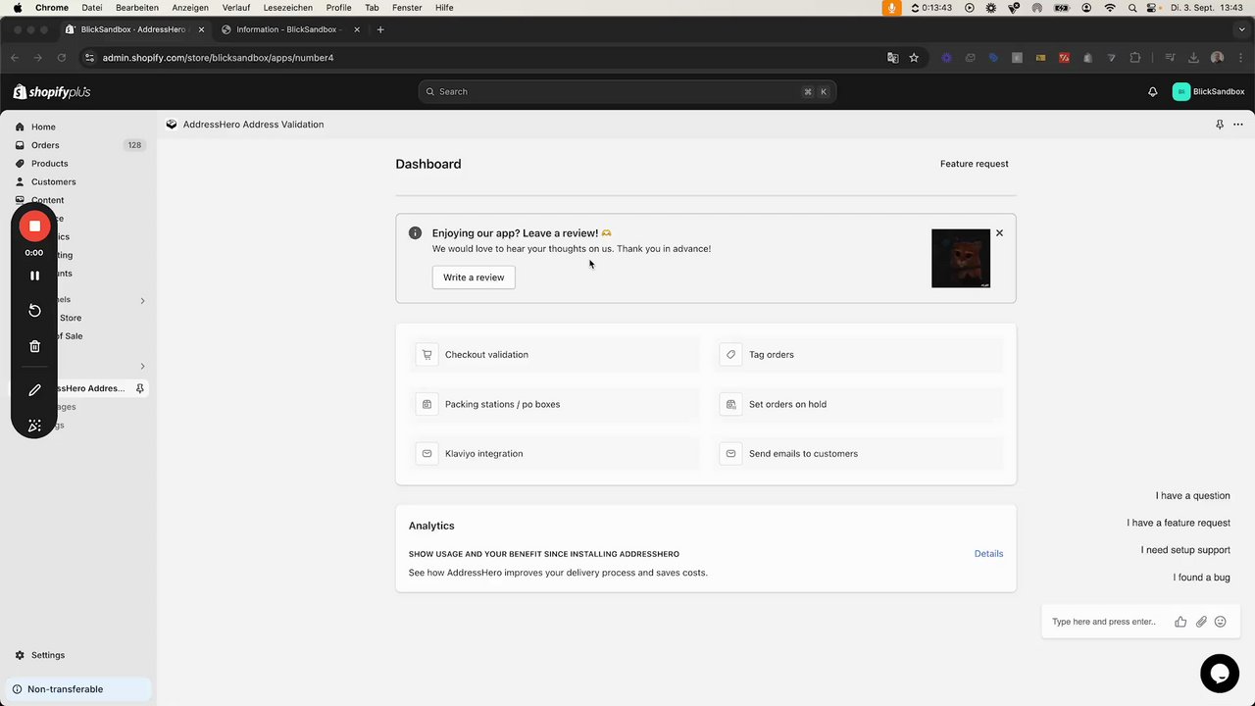
Task: Open the Verlauf menu in menu bar
Action: 235,8
